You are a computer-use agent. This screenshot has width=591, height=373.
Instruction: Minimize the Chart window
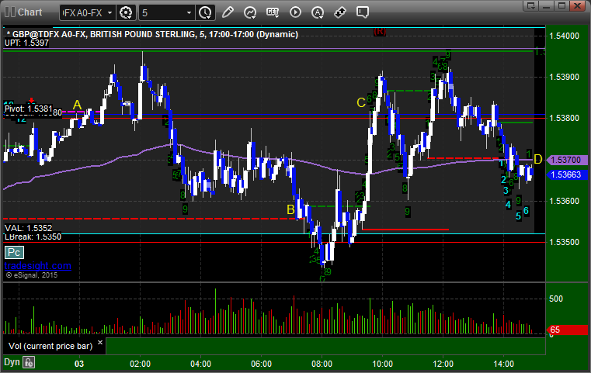(547, 5)
